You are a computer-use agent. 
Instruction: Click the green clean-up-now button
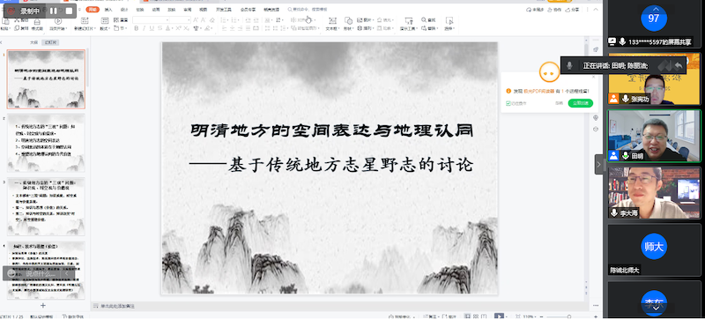(x=581, y=103)
